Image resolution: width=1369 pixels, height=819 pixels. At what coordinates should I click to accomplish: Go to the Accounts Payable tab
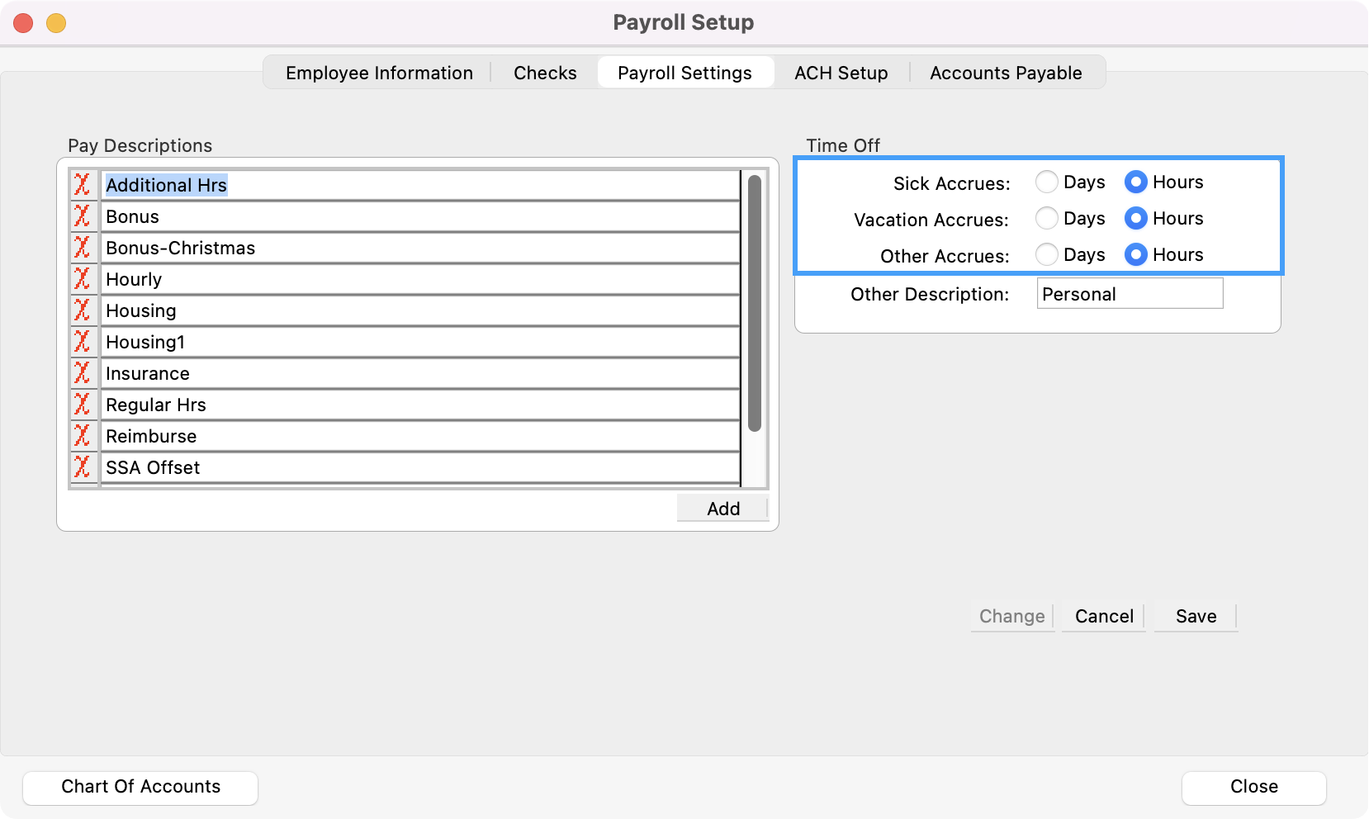pyautogui.click(x=1005, y=73)
